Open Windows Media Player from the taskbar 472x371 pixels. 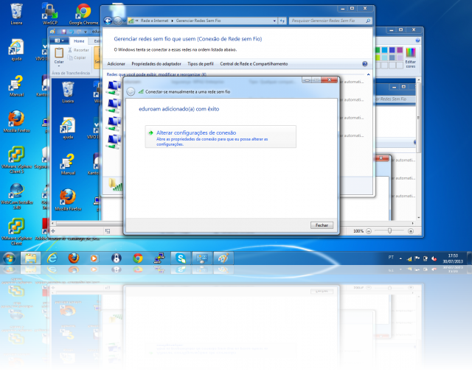click(x=94, y=258)
